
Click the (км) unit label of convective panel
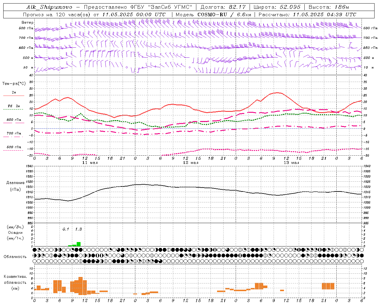click(x=15, y=288)
